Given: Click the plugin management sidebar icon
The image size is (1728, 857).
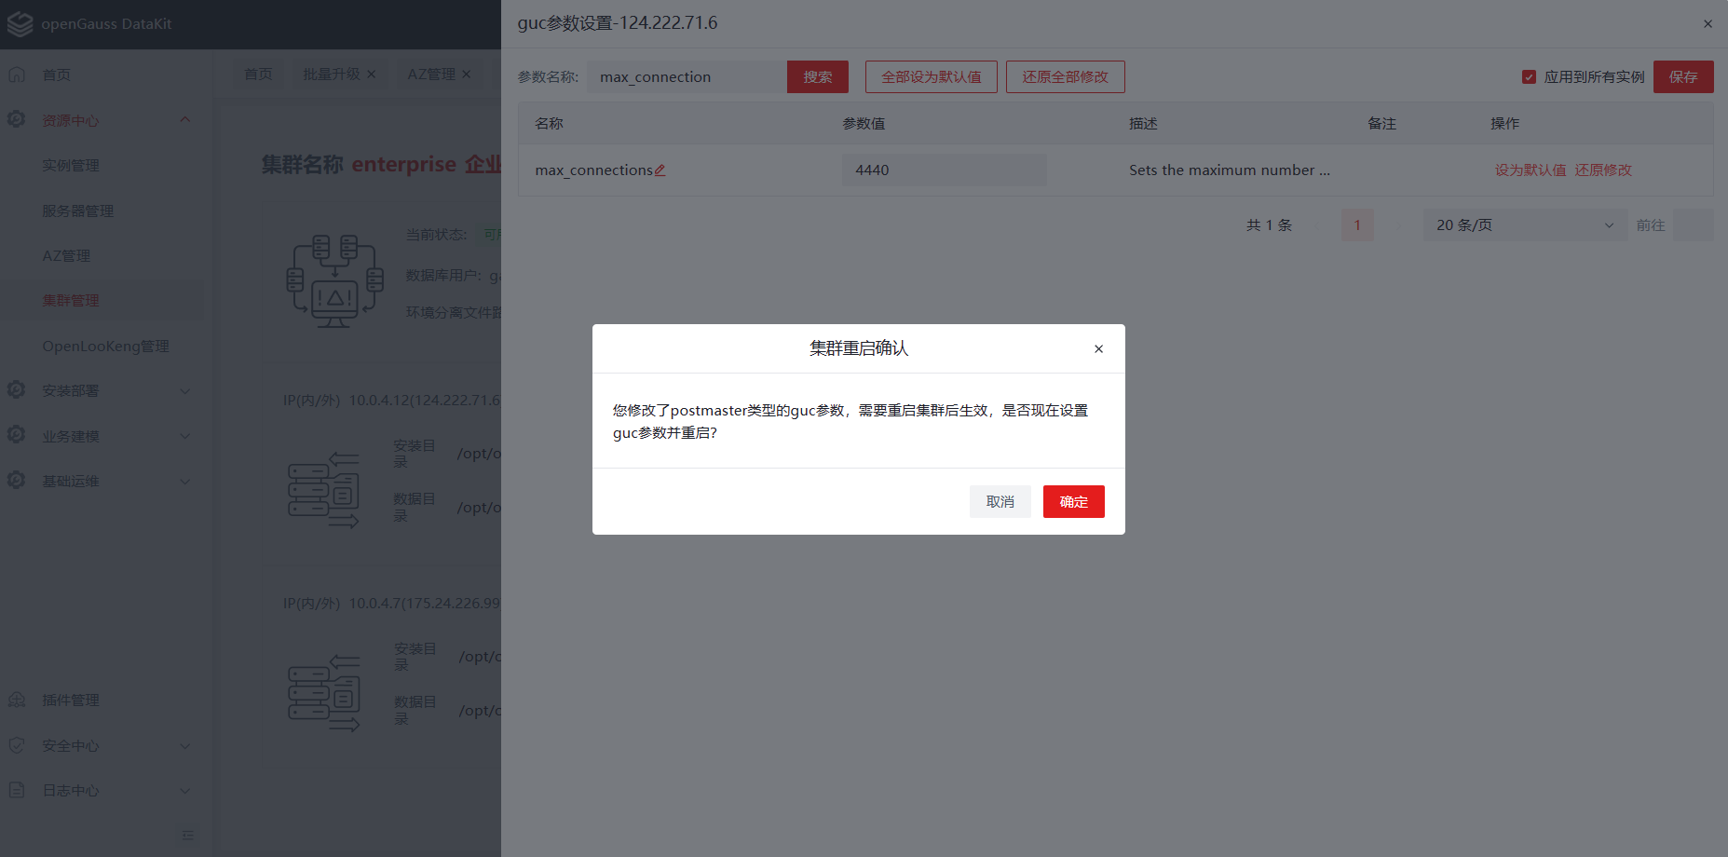Looking at the screenshot, I should (17, 700).
